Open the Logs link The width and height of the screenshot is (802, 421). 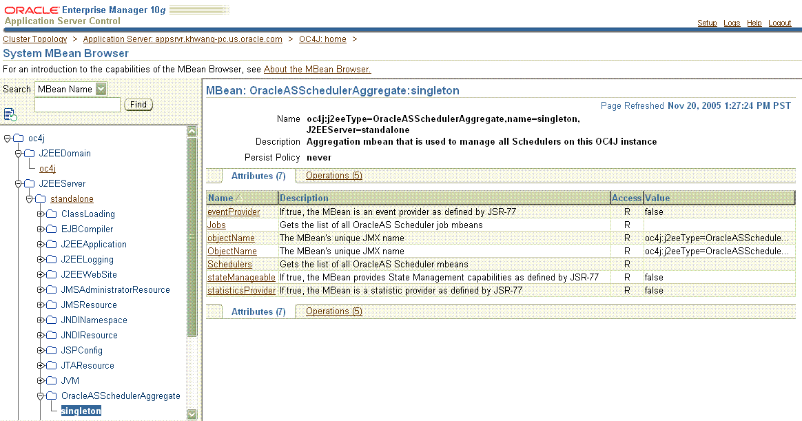point(732,23)
